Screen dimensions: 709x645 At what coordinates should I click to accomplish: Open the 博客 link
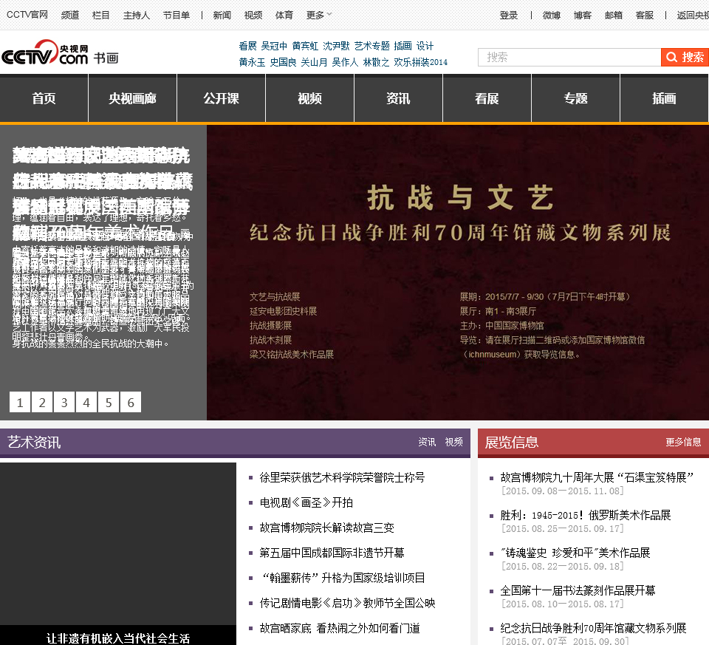point(583,16)
